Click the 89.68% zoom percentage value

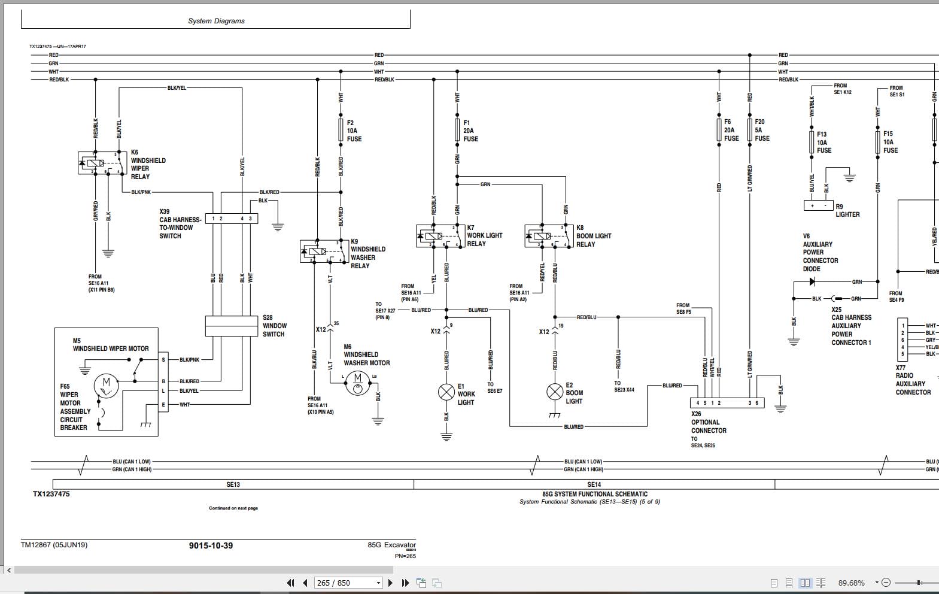point(851,583)
